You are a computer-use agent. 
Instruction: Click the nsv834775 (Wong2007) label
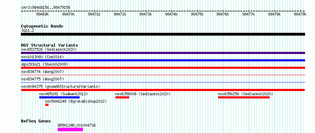42,79
